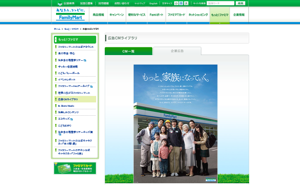
Task: Open the 採用情報 recruitment link
Action: [x=103, y=3]
